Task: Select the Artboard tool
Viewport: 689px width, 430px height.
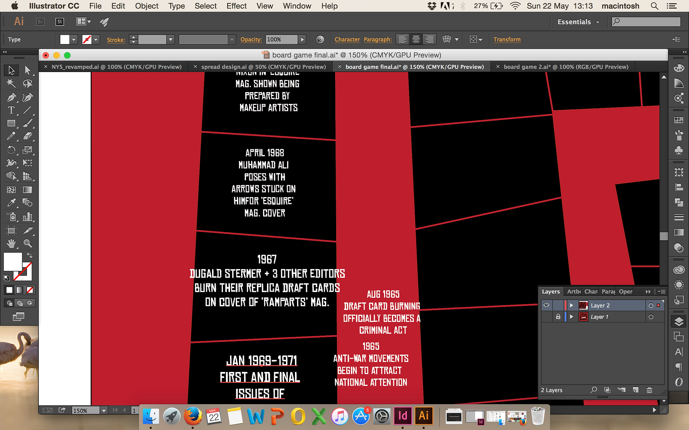Action: (x=11, y=230)
